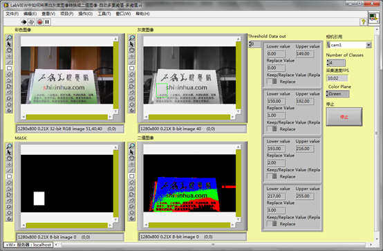Click the horizontal scrollbar under the MASK image
Viewport: 383px width, 251px height.
pyautogui.click(x=66, y=225)
